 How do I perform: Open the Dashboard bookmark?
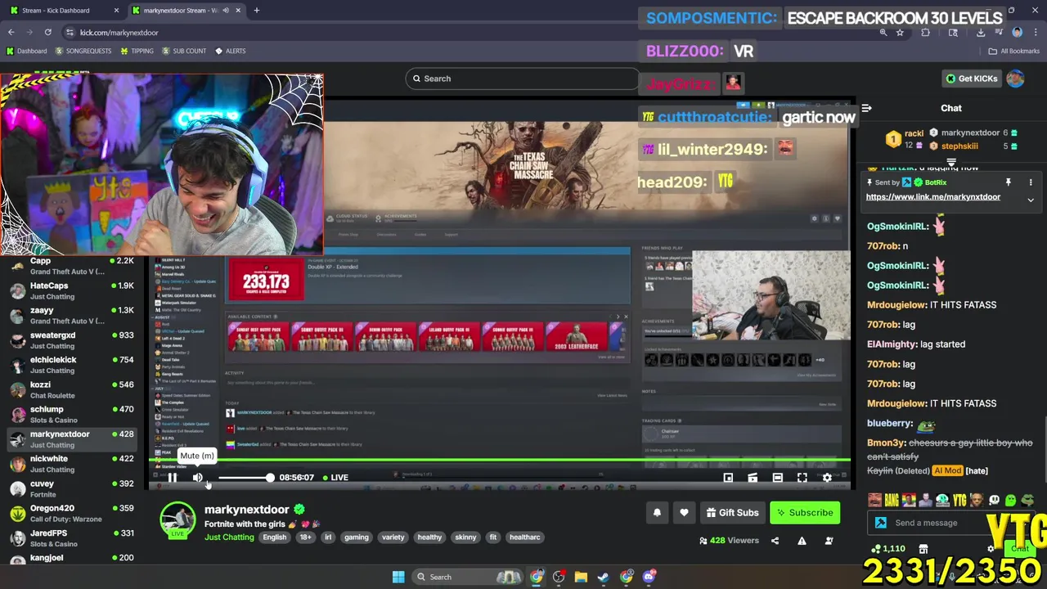pos(27,51)
